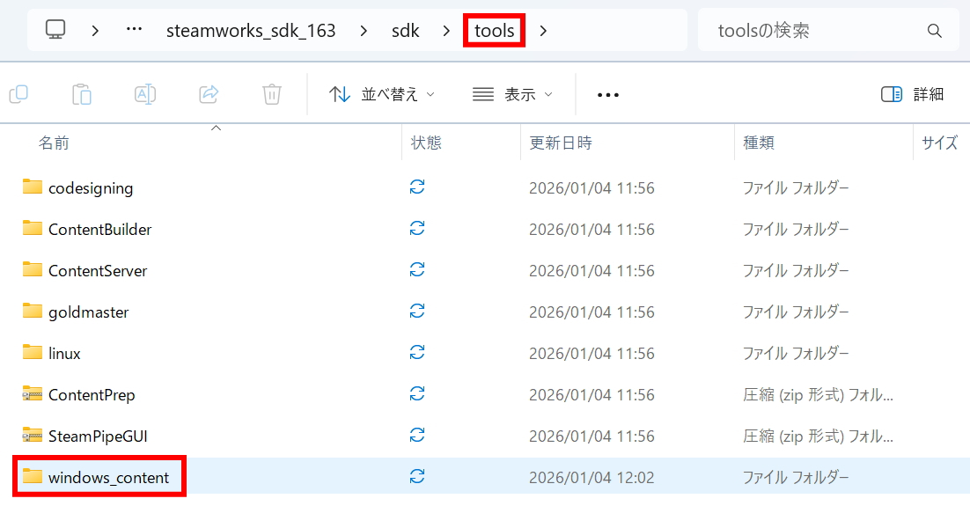Image resolution: width=970 pixels, height=506 pixels.
Task: Navigate to steamworks_sdk_163 in breadcrumb
Action: pyautogui.click(x=251, y=31)
